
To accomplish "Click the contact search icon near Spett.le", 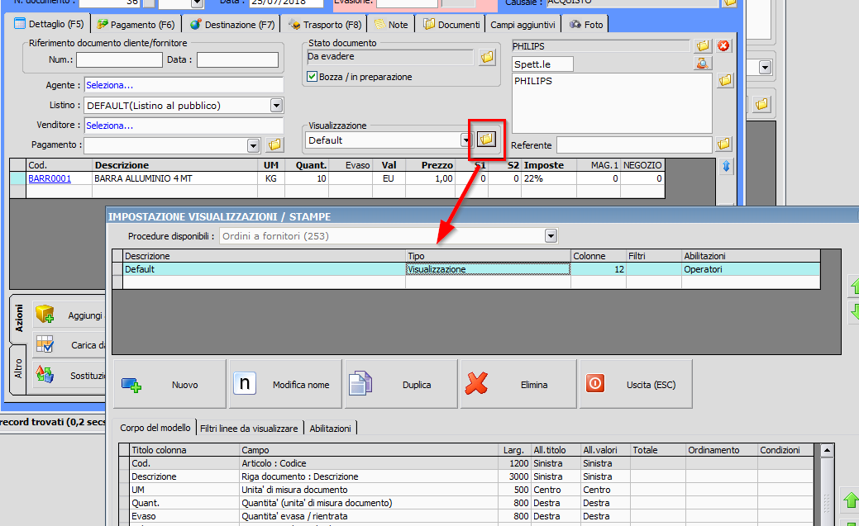I will coord(703,64).
